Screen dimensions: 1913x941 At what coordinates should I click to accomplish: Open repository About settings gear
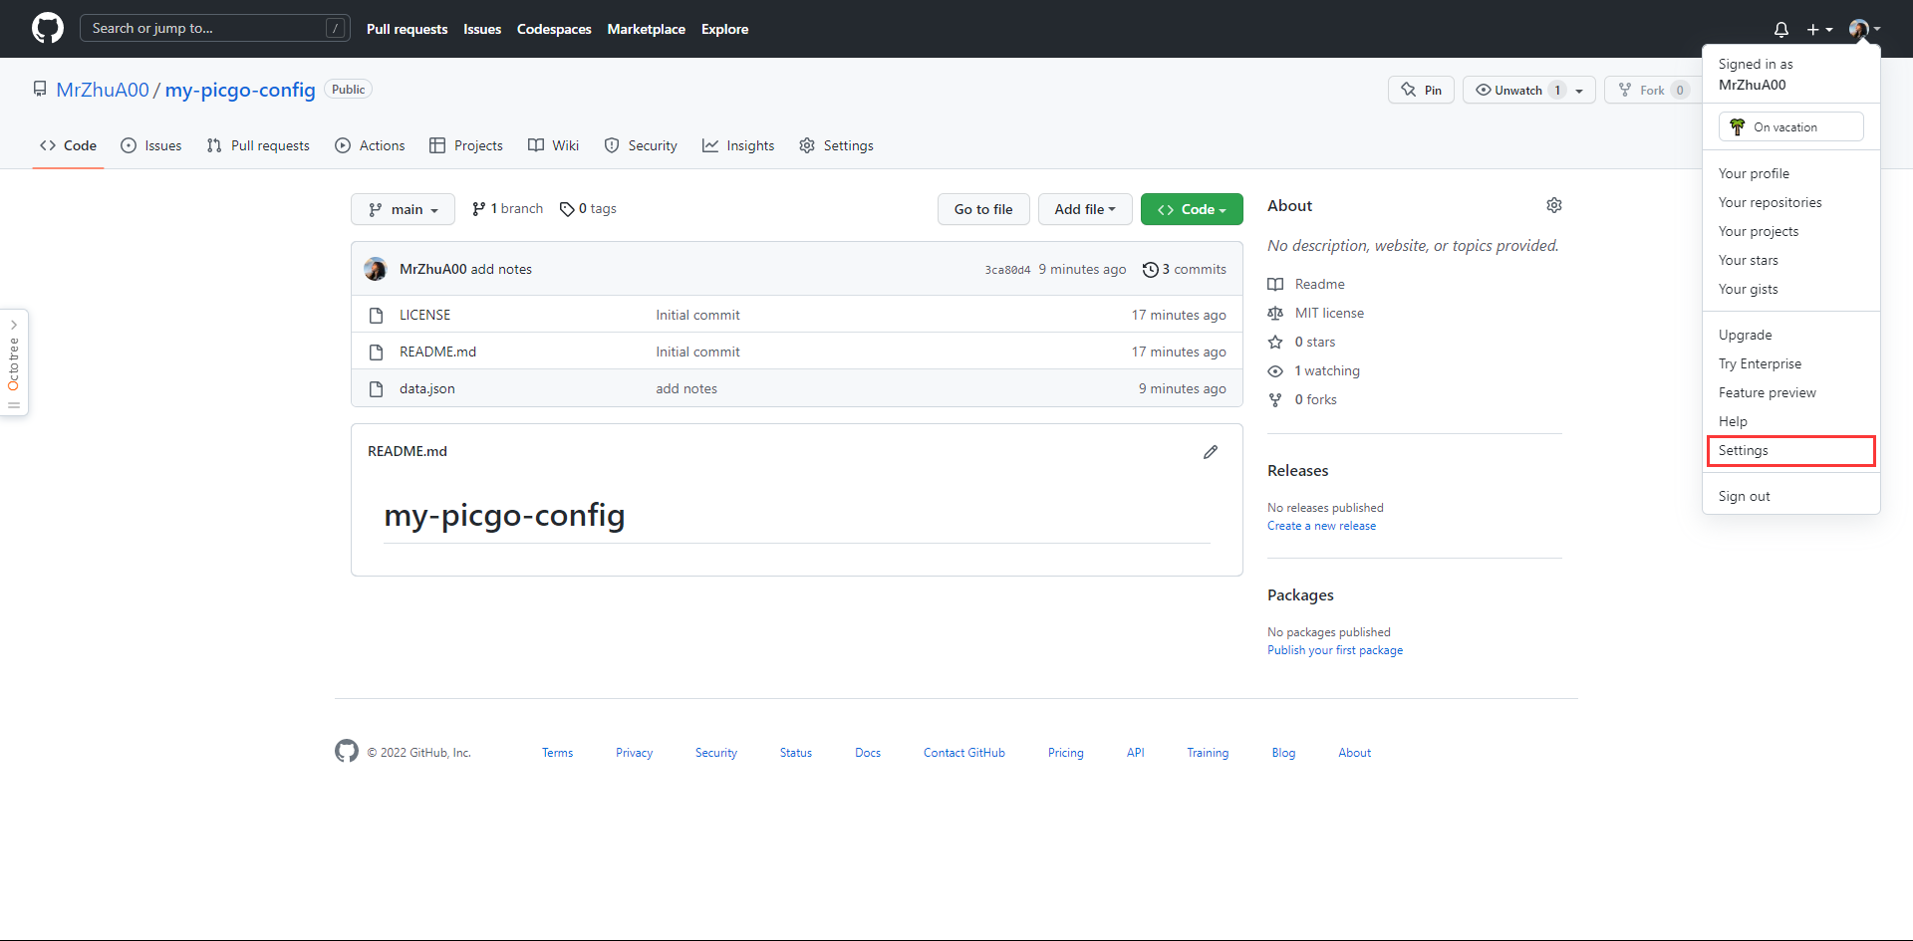coord(1554,205)
